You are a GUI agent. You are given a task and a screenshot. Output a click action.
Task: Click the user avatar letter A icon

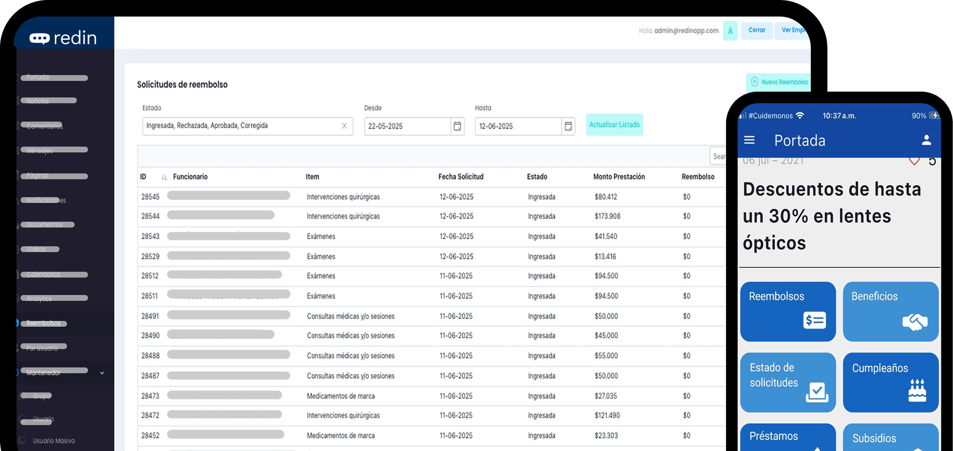[730, 31]
